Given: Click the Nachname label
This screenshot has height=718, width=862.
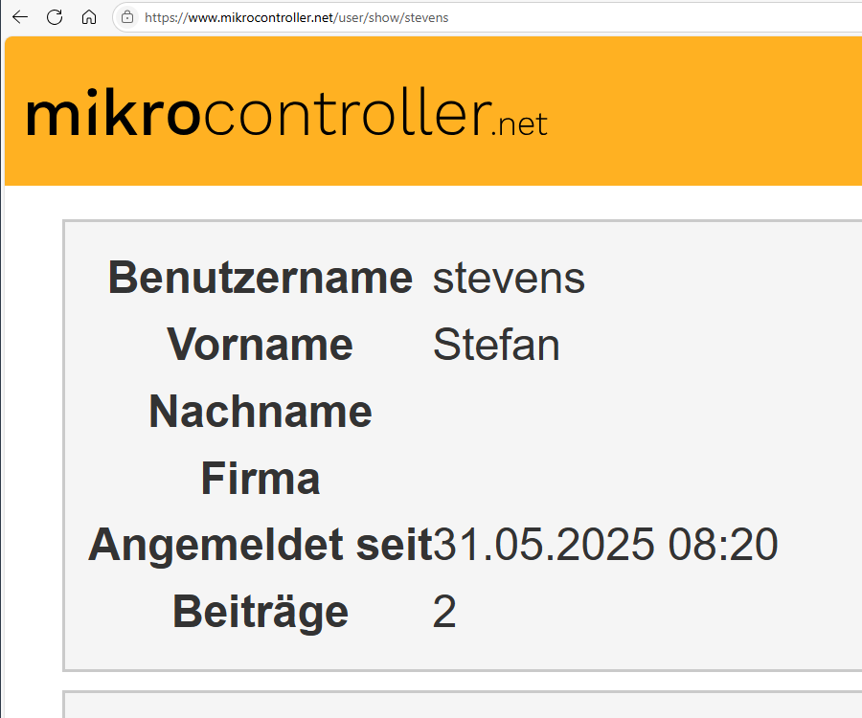Looking at the screenshot, I should click(x=261, y=412).
